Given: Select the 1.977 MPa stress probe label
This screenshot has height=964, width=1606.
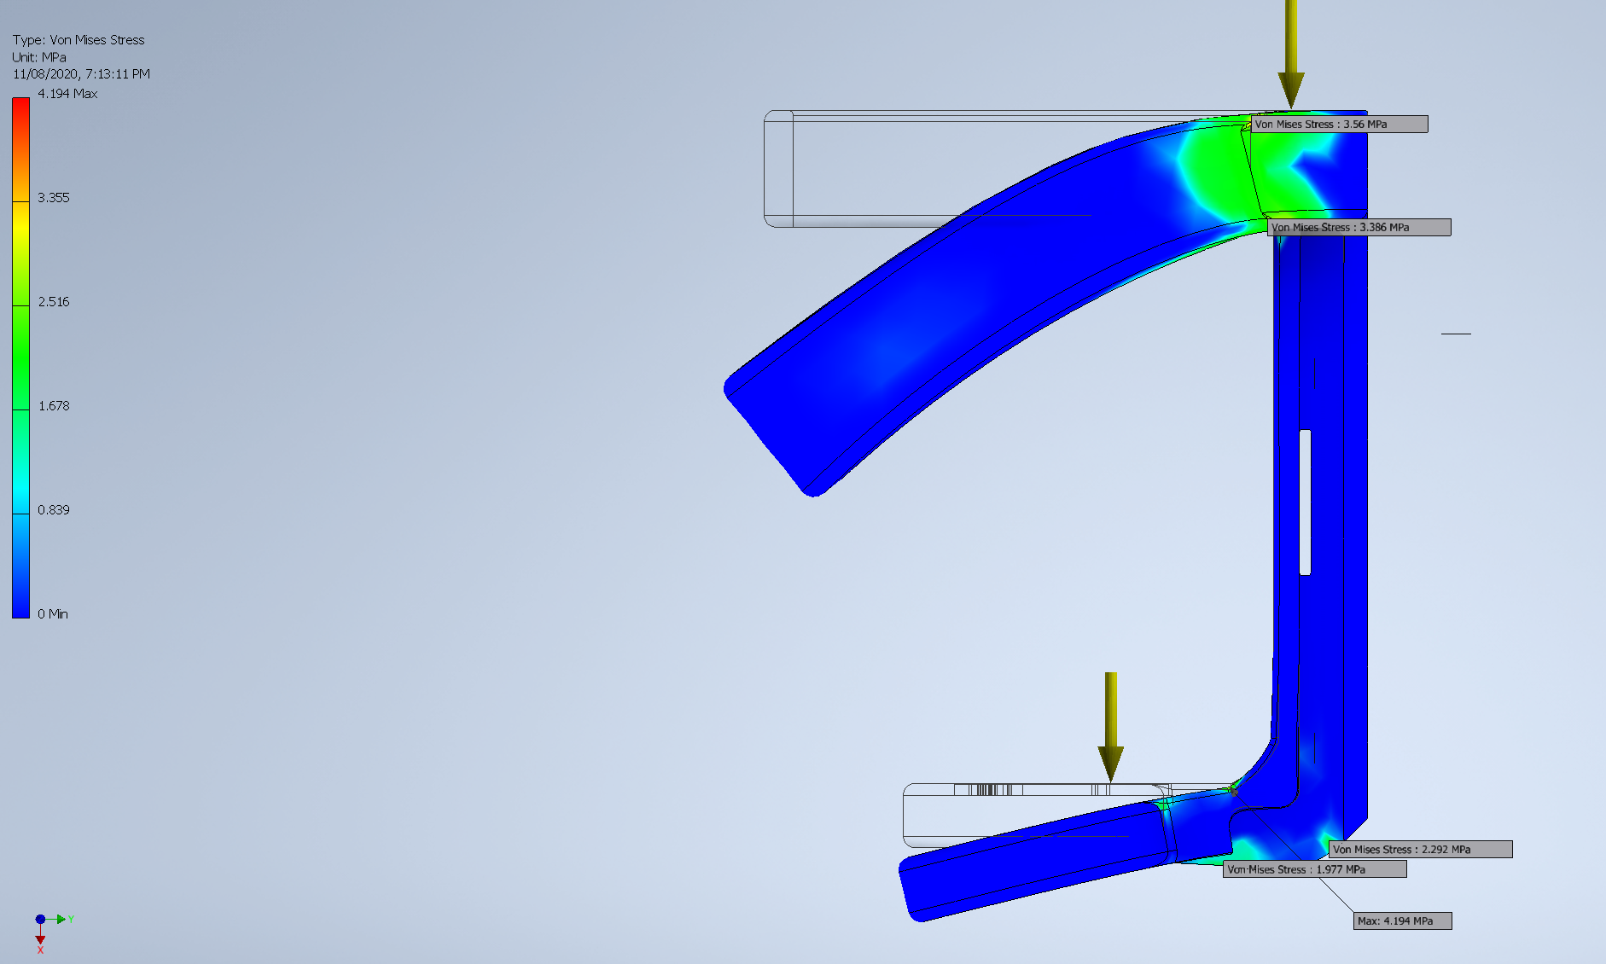Looking at the screenshot, I should click(x=1314, y=869).
